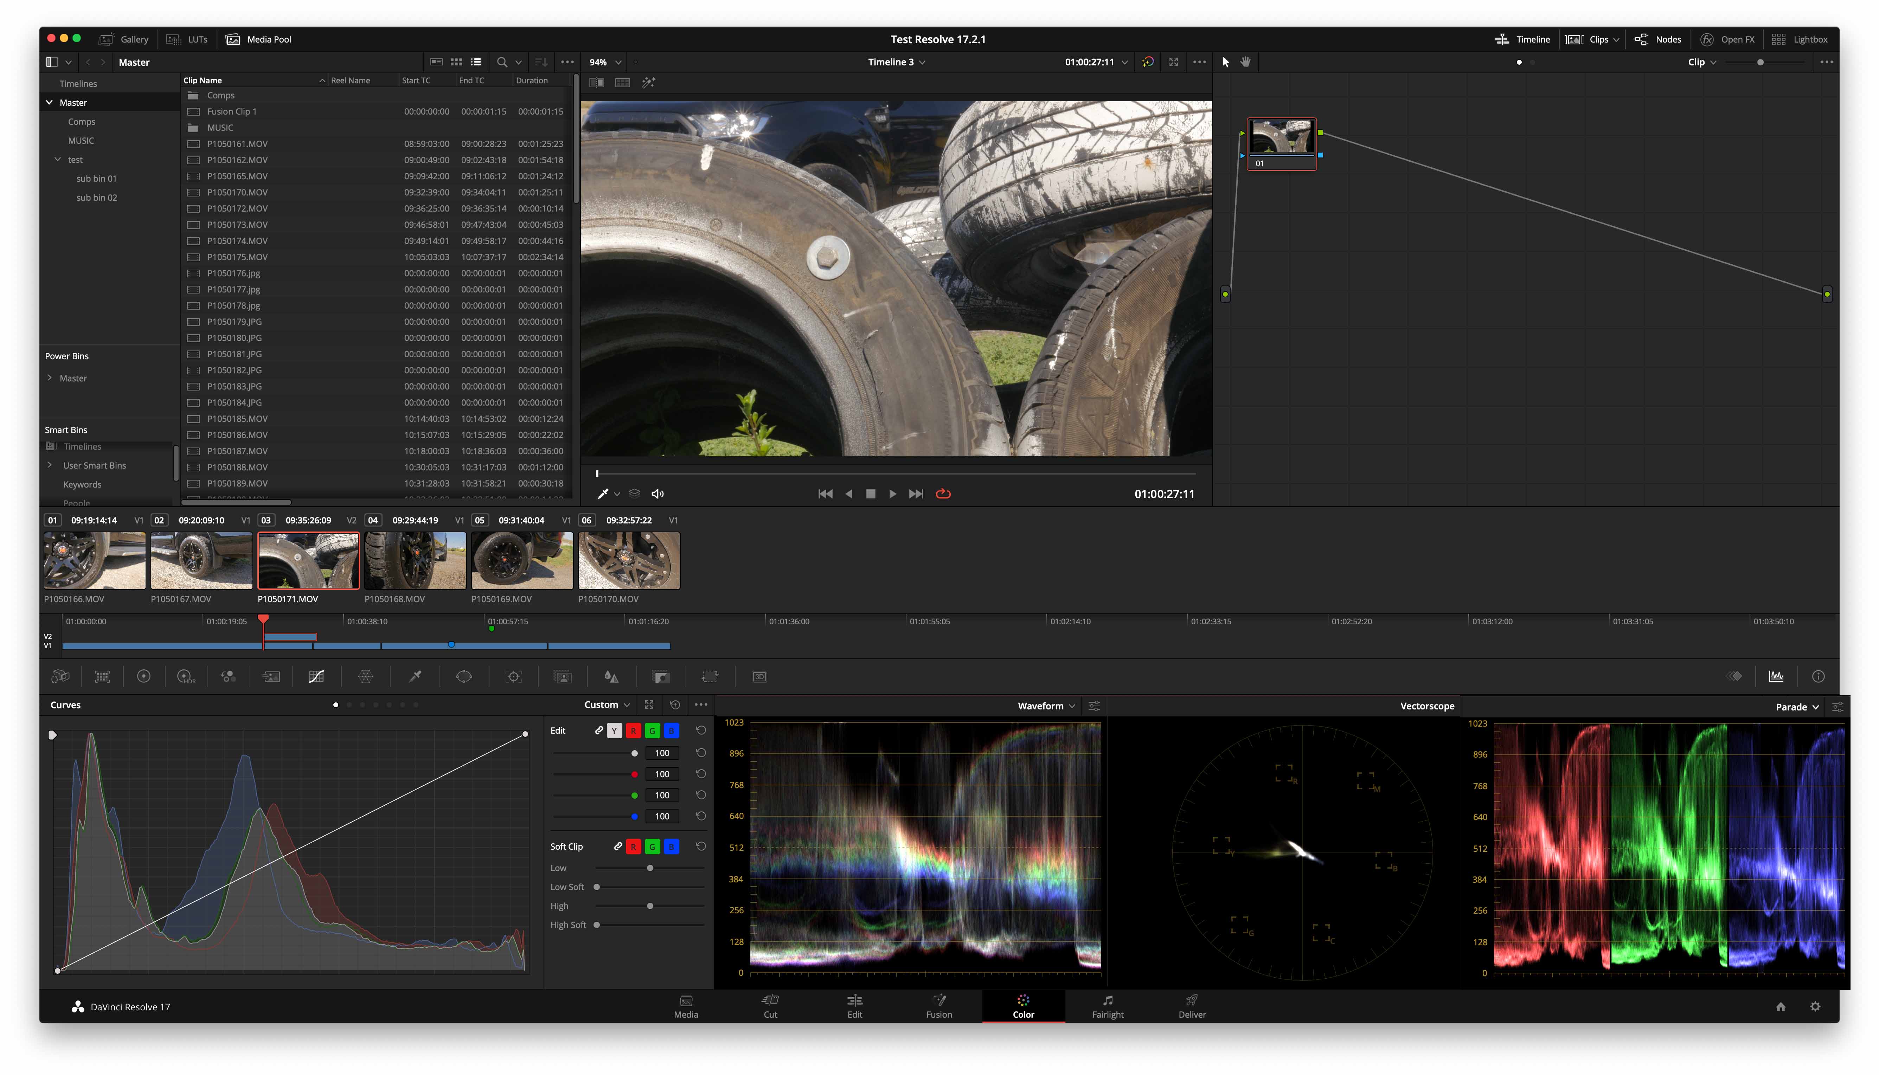Toggle Edit channel ganging link

tap(598, 730)
